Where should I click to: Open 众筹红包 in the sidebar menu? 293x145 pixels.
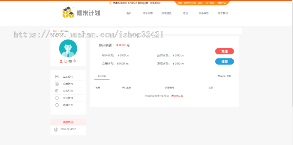(68, 91)
